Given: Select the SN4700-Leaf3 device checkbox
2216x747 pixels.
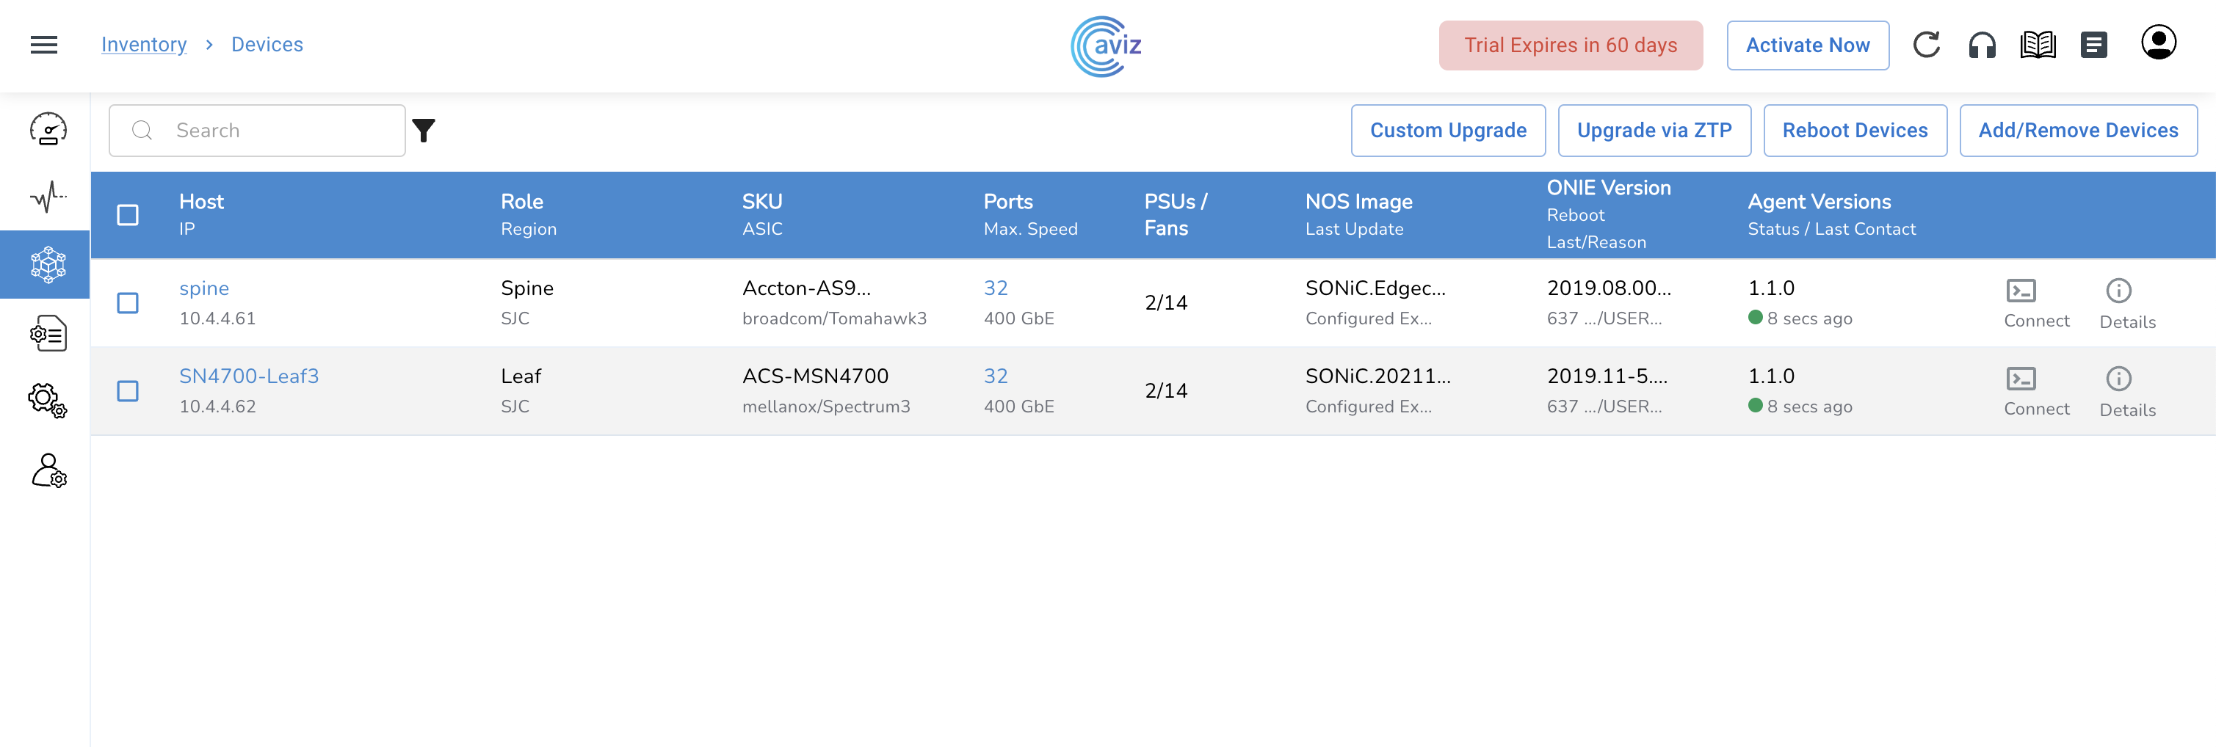Looking at the screenshot, I should point(127,391).
